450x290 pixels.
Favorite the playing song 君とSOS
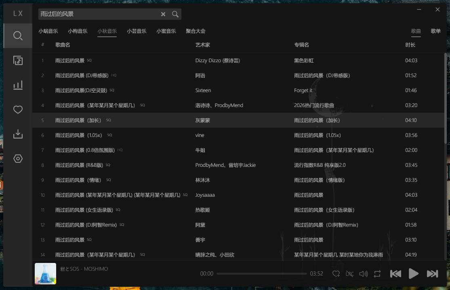[x=336, y=273]
